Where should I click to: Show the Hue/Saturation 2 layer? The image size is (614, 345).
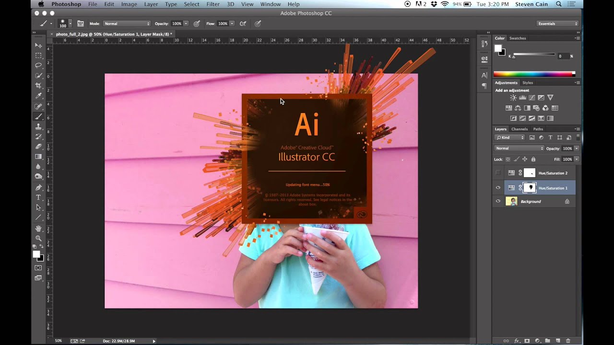[498, 173]
